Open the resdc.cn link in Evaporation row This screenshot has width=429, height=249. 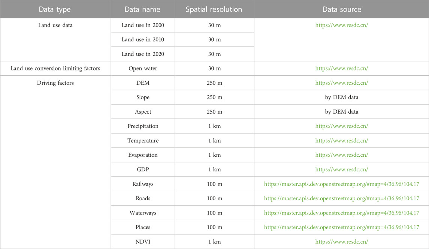[x=341, y=155]
